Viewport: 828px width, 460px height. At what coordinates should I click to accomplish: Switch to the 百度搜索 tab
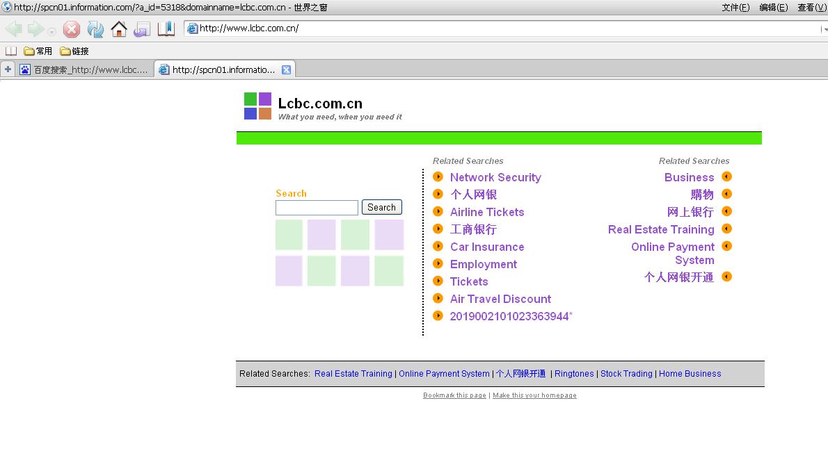[x=84, y=69]
